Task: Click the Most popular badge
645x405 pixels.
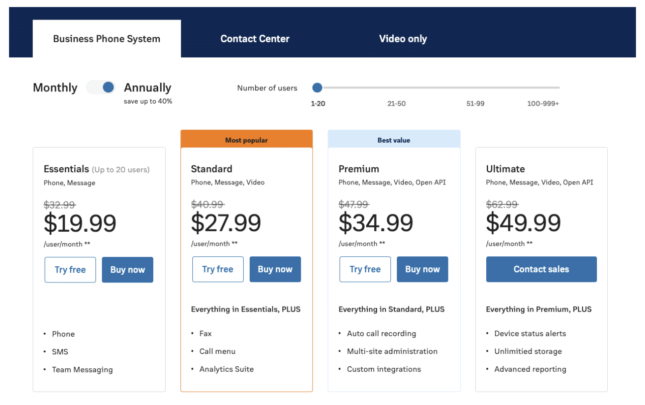Action: click(x=247, y=140)
